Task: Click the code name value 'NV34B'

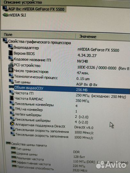Action: [x=83, y=61]
